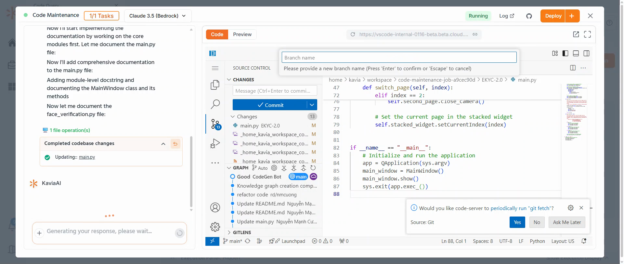The image size is (624, 264).
Task: Collapse Completed codebase changes card
Action: tap(163, 144)
